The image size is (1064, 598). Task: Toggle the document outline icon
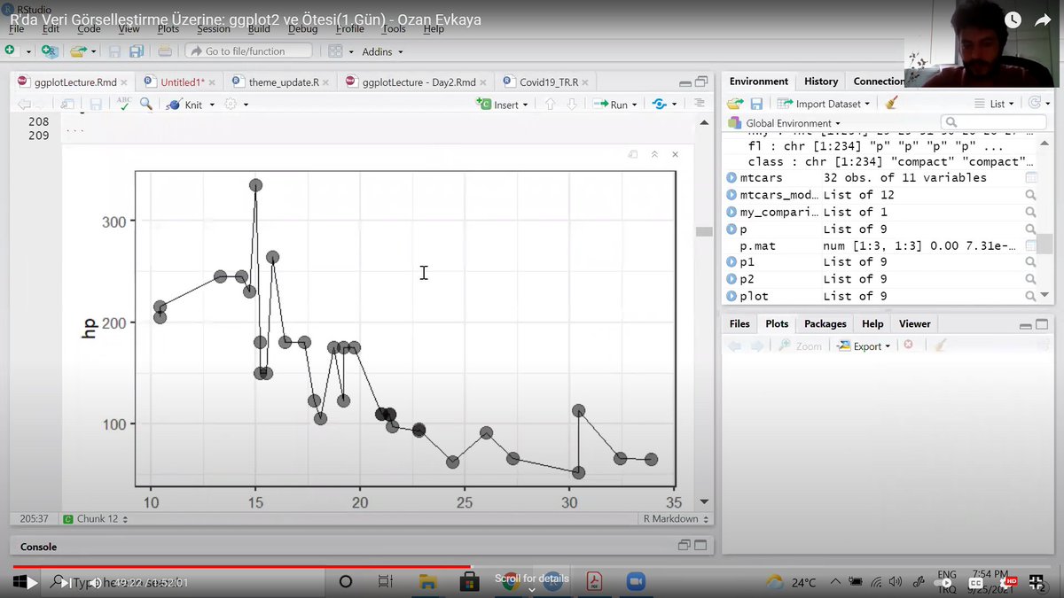point(699,104)
